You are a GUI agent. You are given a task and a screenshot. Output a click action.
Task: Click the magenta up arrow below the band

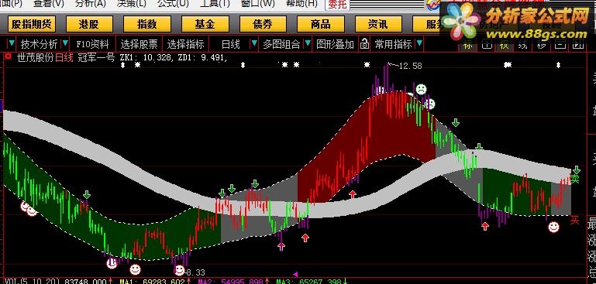point(281,246)
